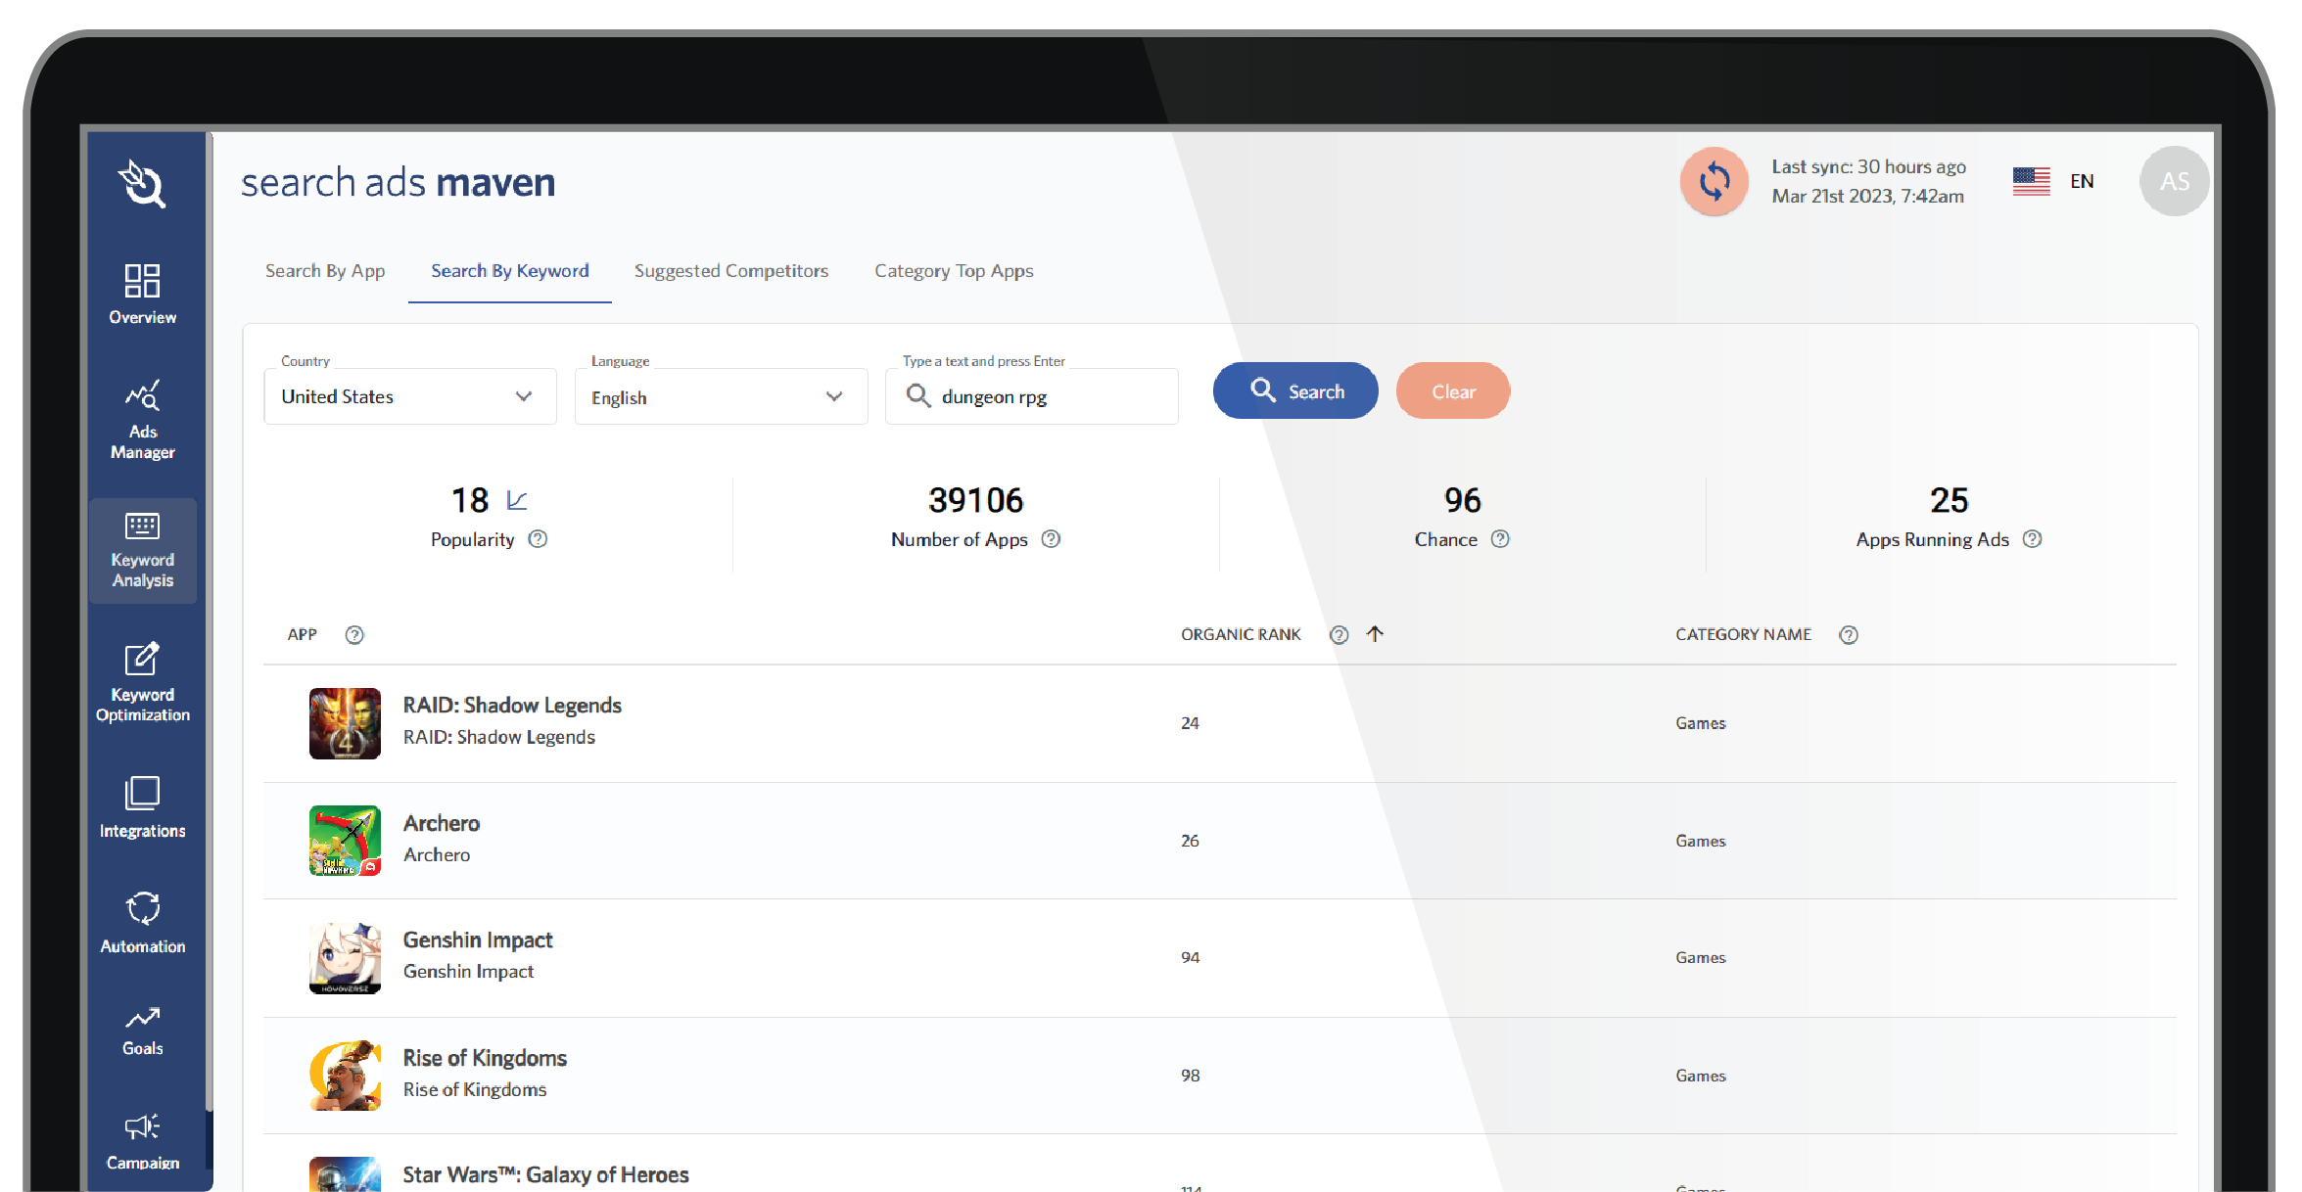Click organic rank value 24
This screenshot has height=1192, width=2302.
point(1190,723)
